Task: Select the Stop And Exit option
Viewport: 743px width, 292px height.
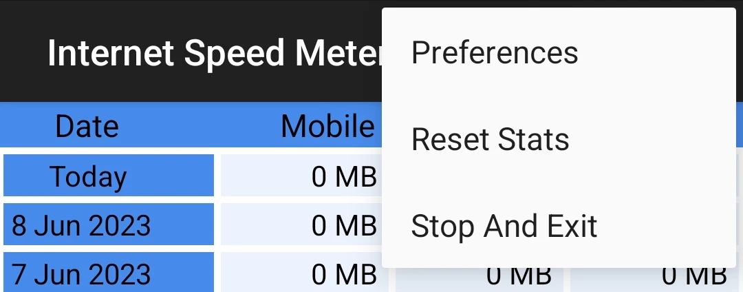Action: (559, 226)
